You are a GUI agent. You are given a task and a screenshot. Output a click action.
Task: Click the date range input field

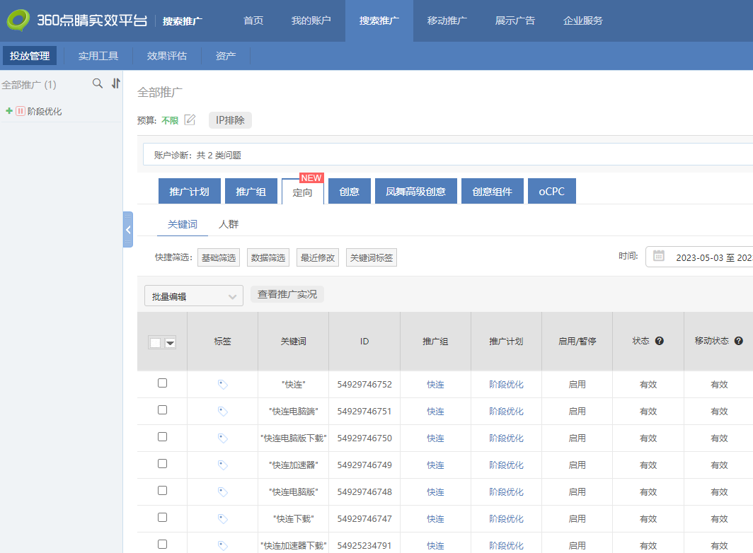click(711, 257)
